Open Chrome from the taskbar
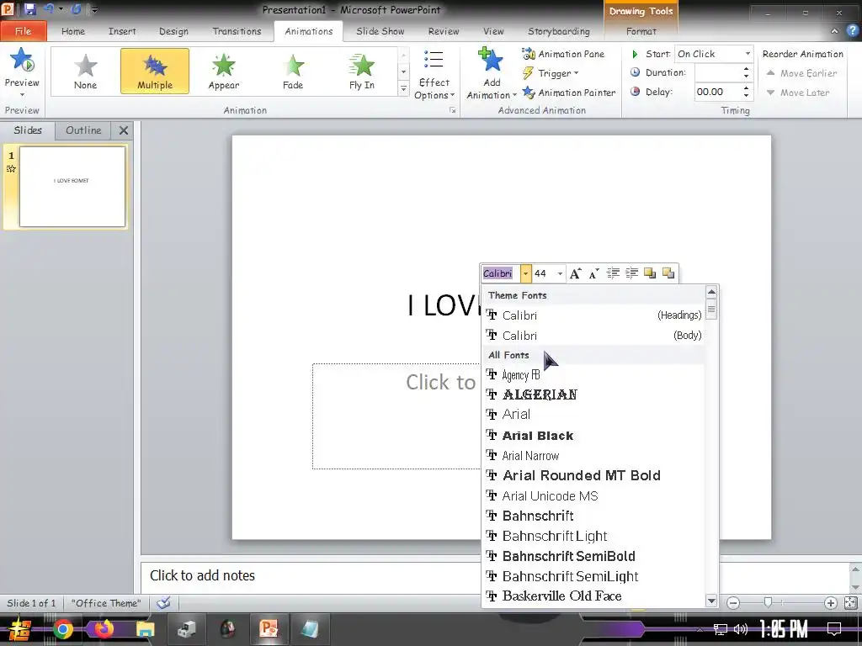Viewport: 862px width, 646px height. [62, 629]
